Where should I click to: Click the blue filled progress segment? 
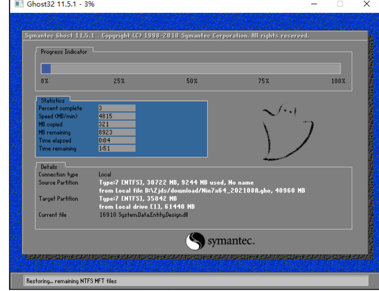pyautogui.click(x=46, y=69)
